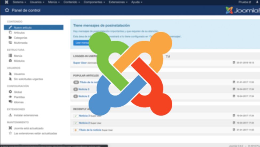Click the user account icon at top right
This screenshot has height=147, width=260.
(257, 2)
